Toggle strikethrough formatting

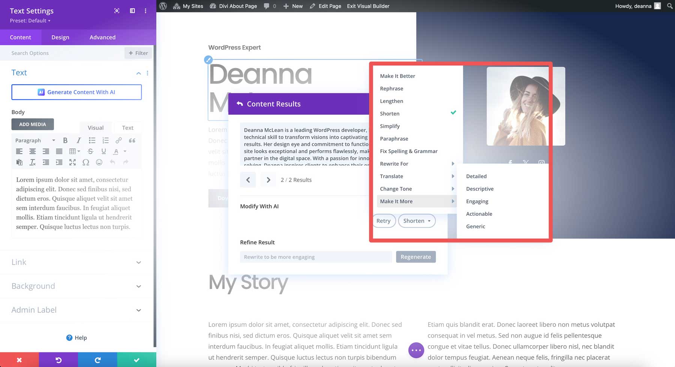90,151
